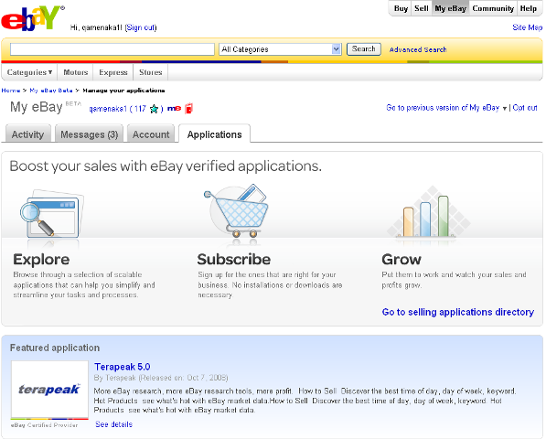Click the Search button
The width and height of the screenshot is (546, 439).
tap(363, 49)
